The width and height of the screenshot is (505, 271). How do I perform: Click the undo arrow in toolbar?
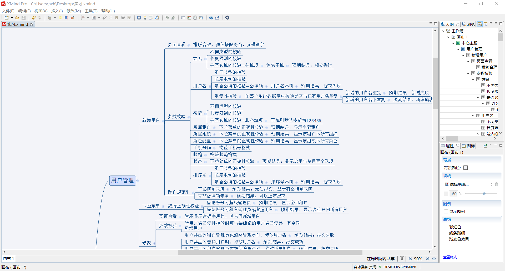[x=34, y=18]
